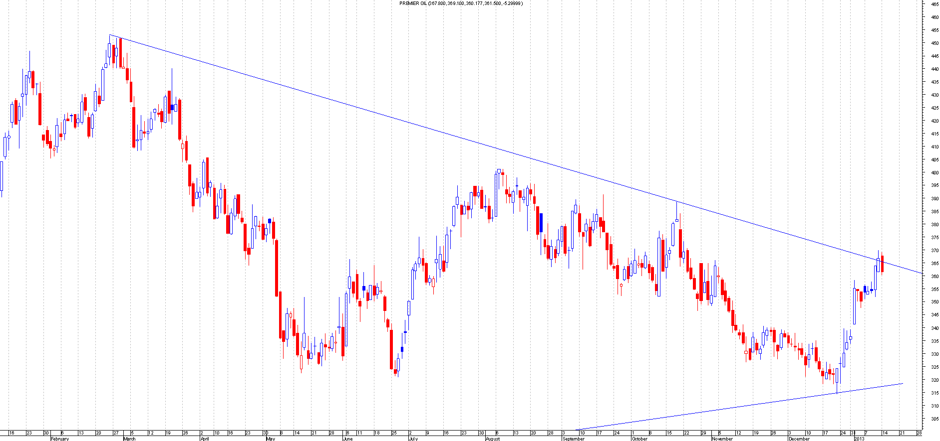Image resolution: width=940 pixels, height=441 pixels.
Task: Click the August label on date axis
Action: pos(493,439)
